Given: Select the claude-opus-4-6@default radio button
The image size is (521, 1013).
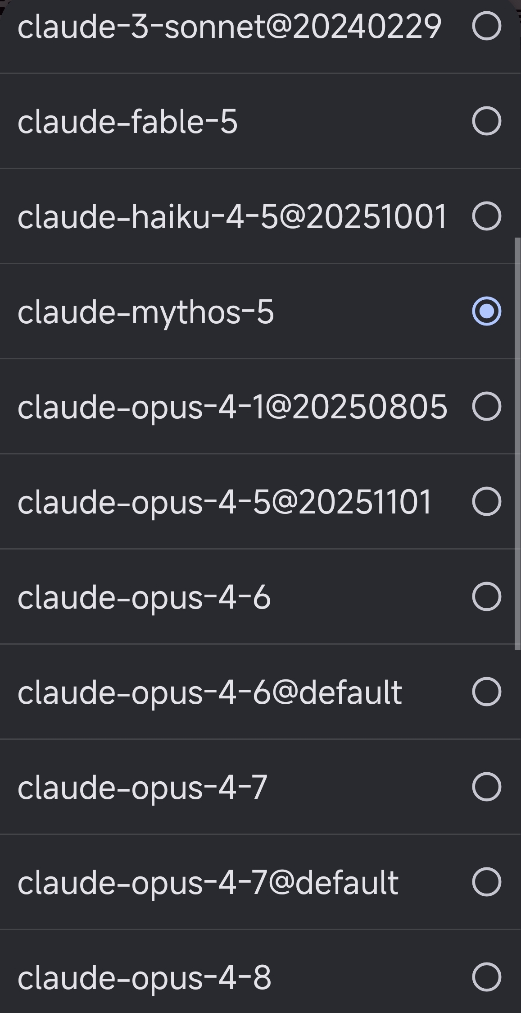Looking at the screenshot, I should click(486, 692).
